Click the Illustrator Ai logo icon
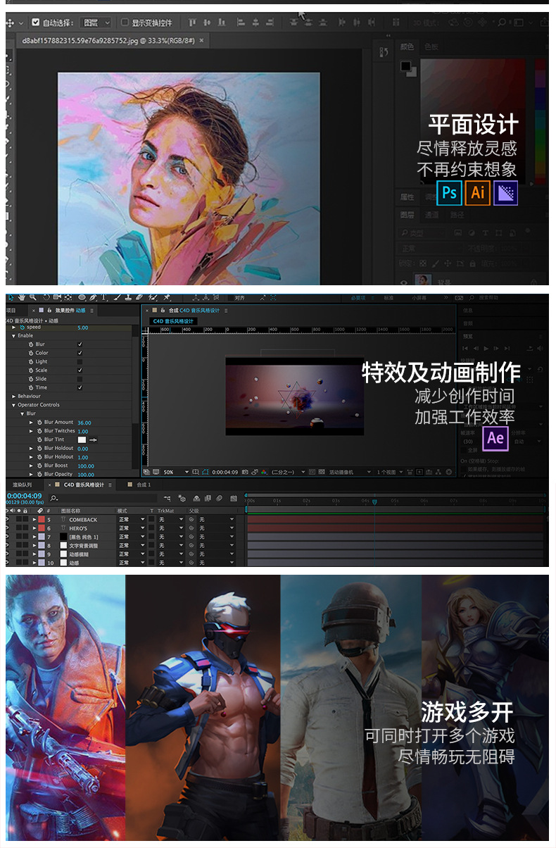 click(478, 192)
